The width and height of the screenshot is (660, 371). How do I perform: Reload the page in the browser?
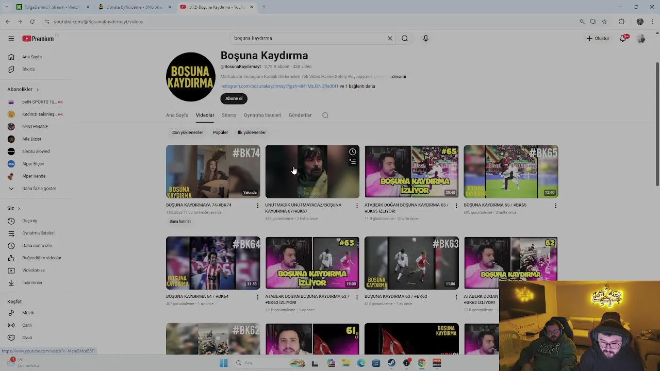[32, 22]
